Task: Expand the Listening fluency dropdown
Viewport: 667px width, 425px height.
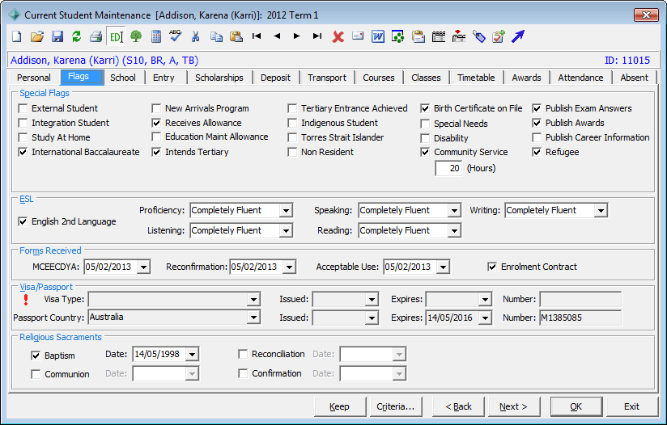Action: (286, 231)
